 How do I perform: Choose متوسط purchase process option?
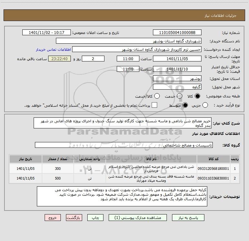[x=185, y=105]
